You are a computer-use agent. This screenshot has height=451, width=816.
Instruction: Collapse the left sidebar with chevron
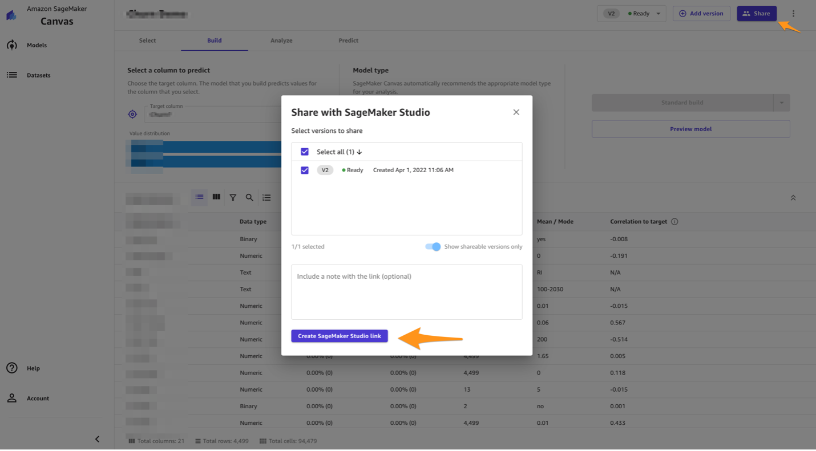click(97, 439)
